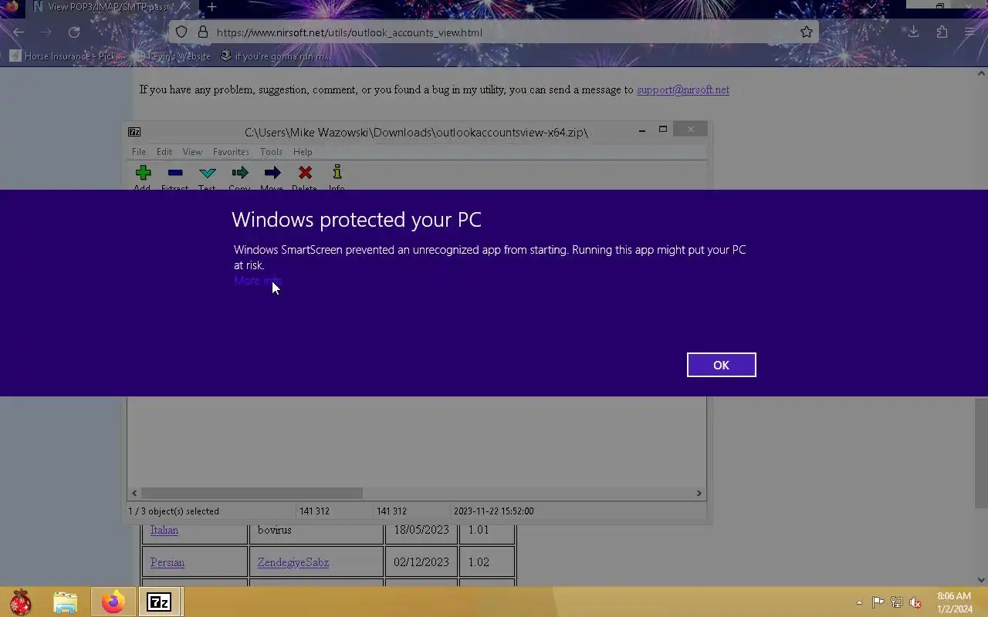Click the taskbar clock showing 8:06 AM
The height and width of the screenshot is (617, 988).
click(955, 602)
